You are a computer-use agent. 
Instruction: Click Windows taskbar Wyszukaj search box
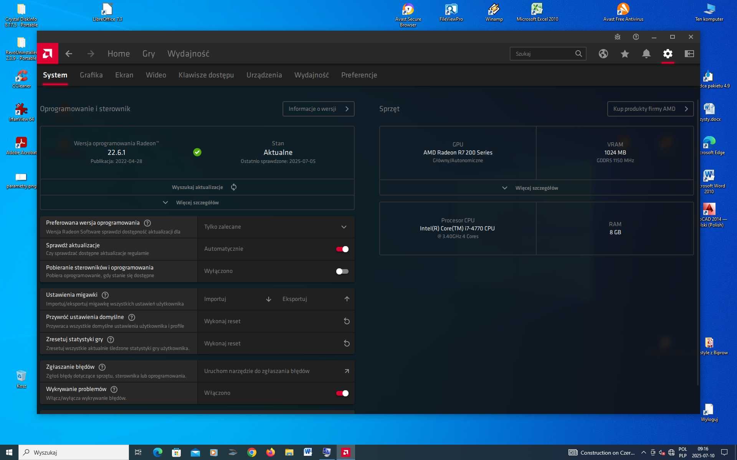coord(74,452)
